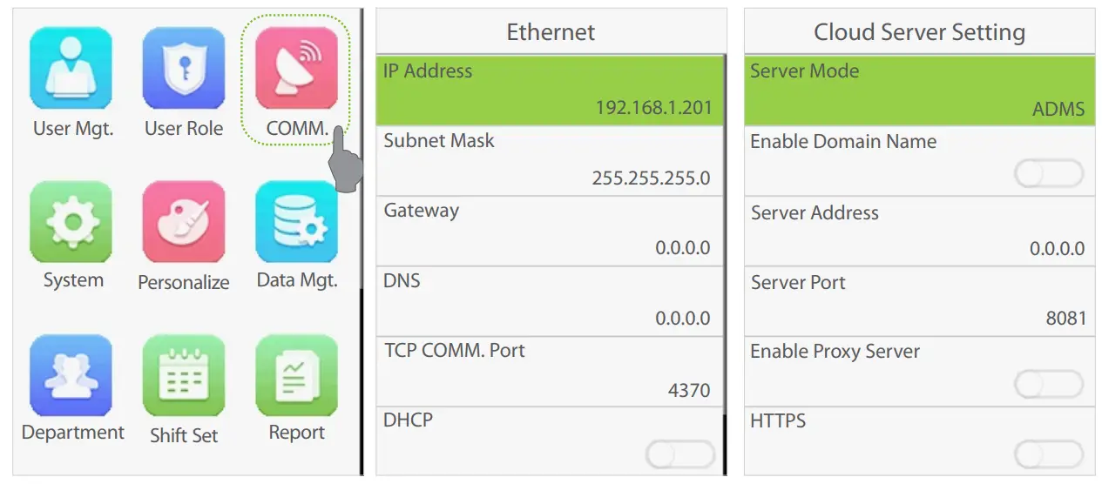
Task: Open the Personalize palette icon
Action: (184, 222)
